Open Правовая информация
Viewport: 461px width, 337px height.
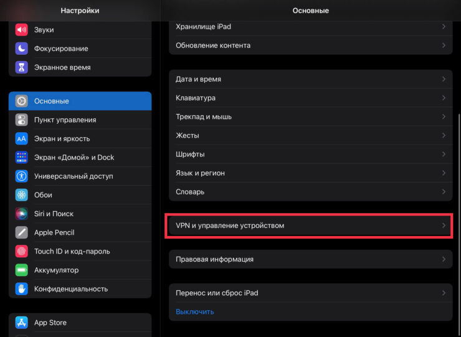[x=310, y=259]
